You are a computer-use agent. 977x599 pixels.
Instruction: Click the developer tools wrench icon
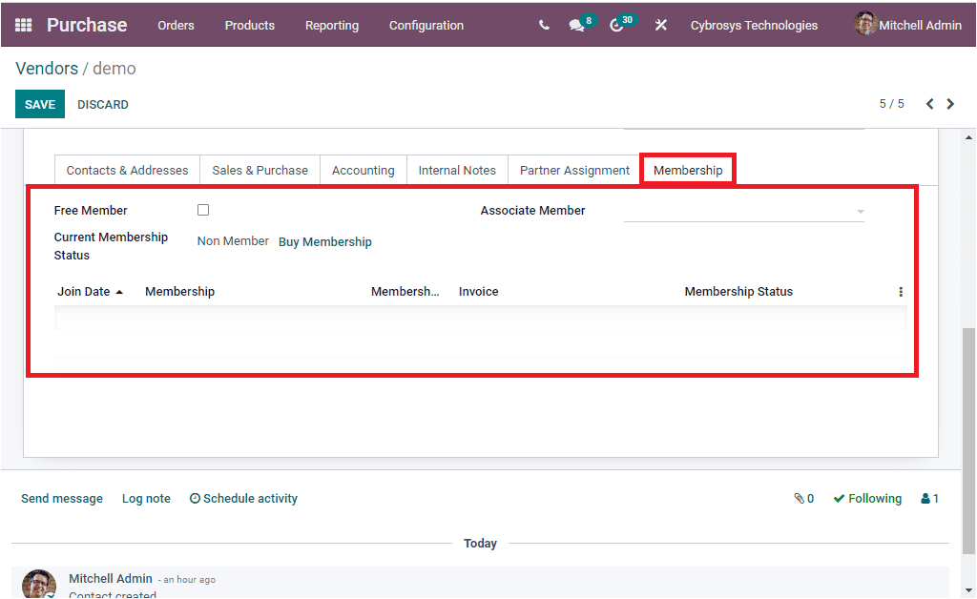point(661,25)
